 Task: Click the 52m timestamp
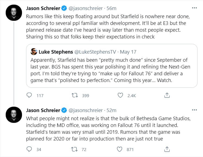111,110
